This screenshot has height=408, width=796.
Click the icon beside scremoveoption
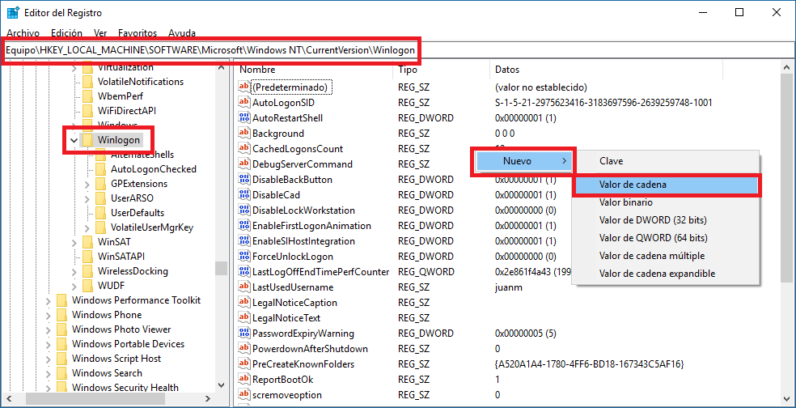[244, 395]
